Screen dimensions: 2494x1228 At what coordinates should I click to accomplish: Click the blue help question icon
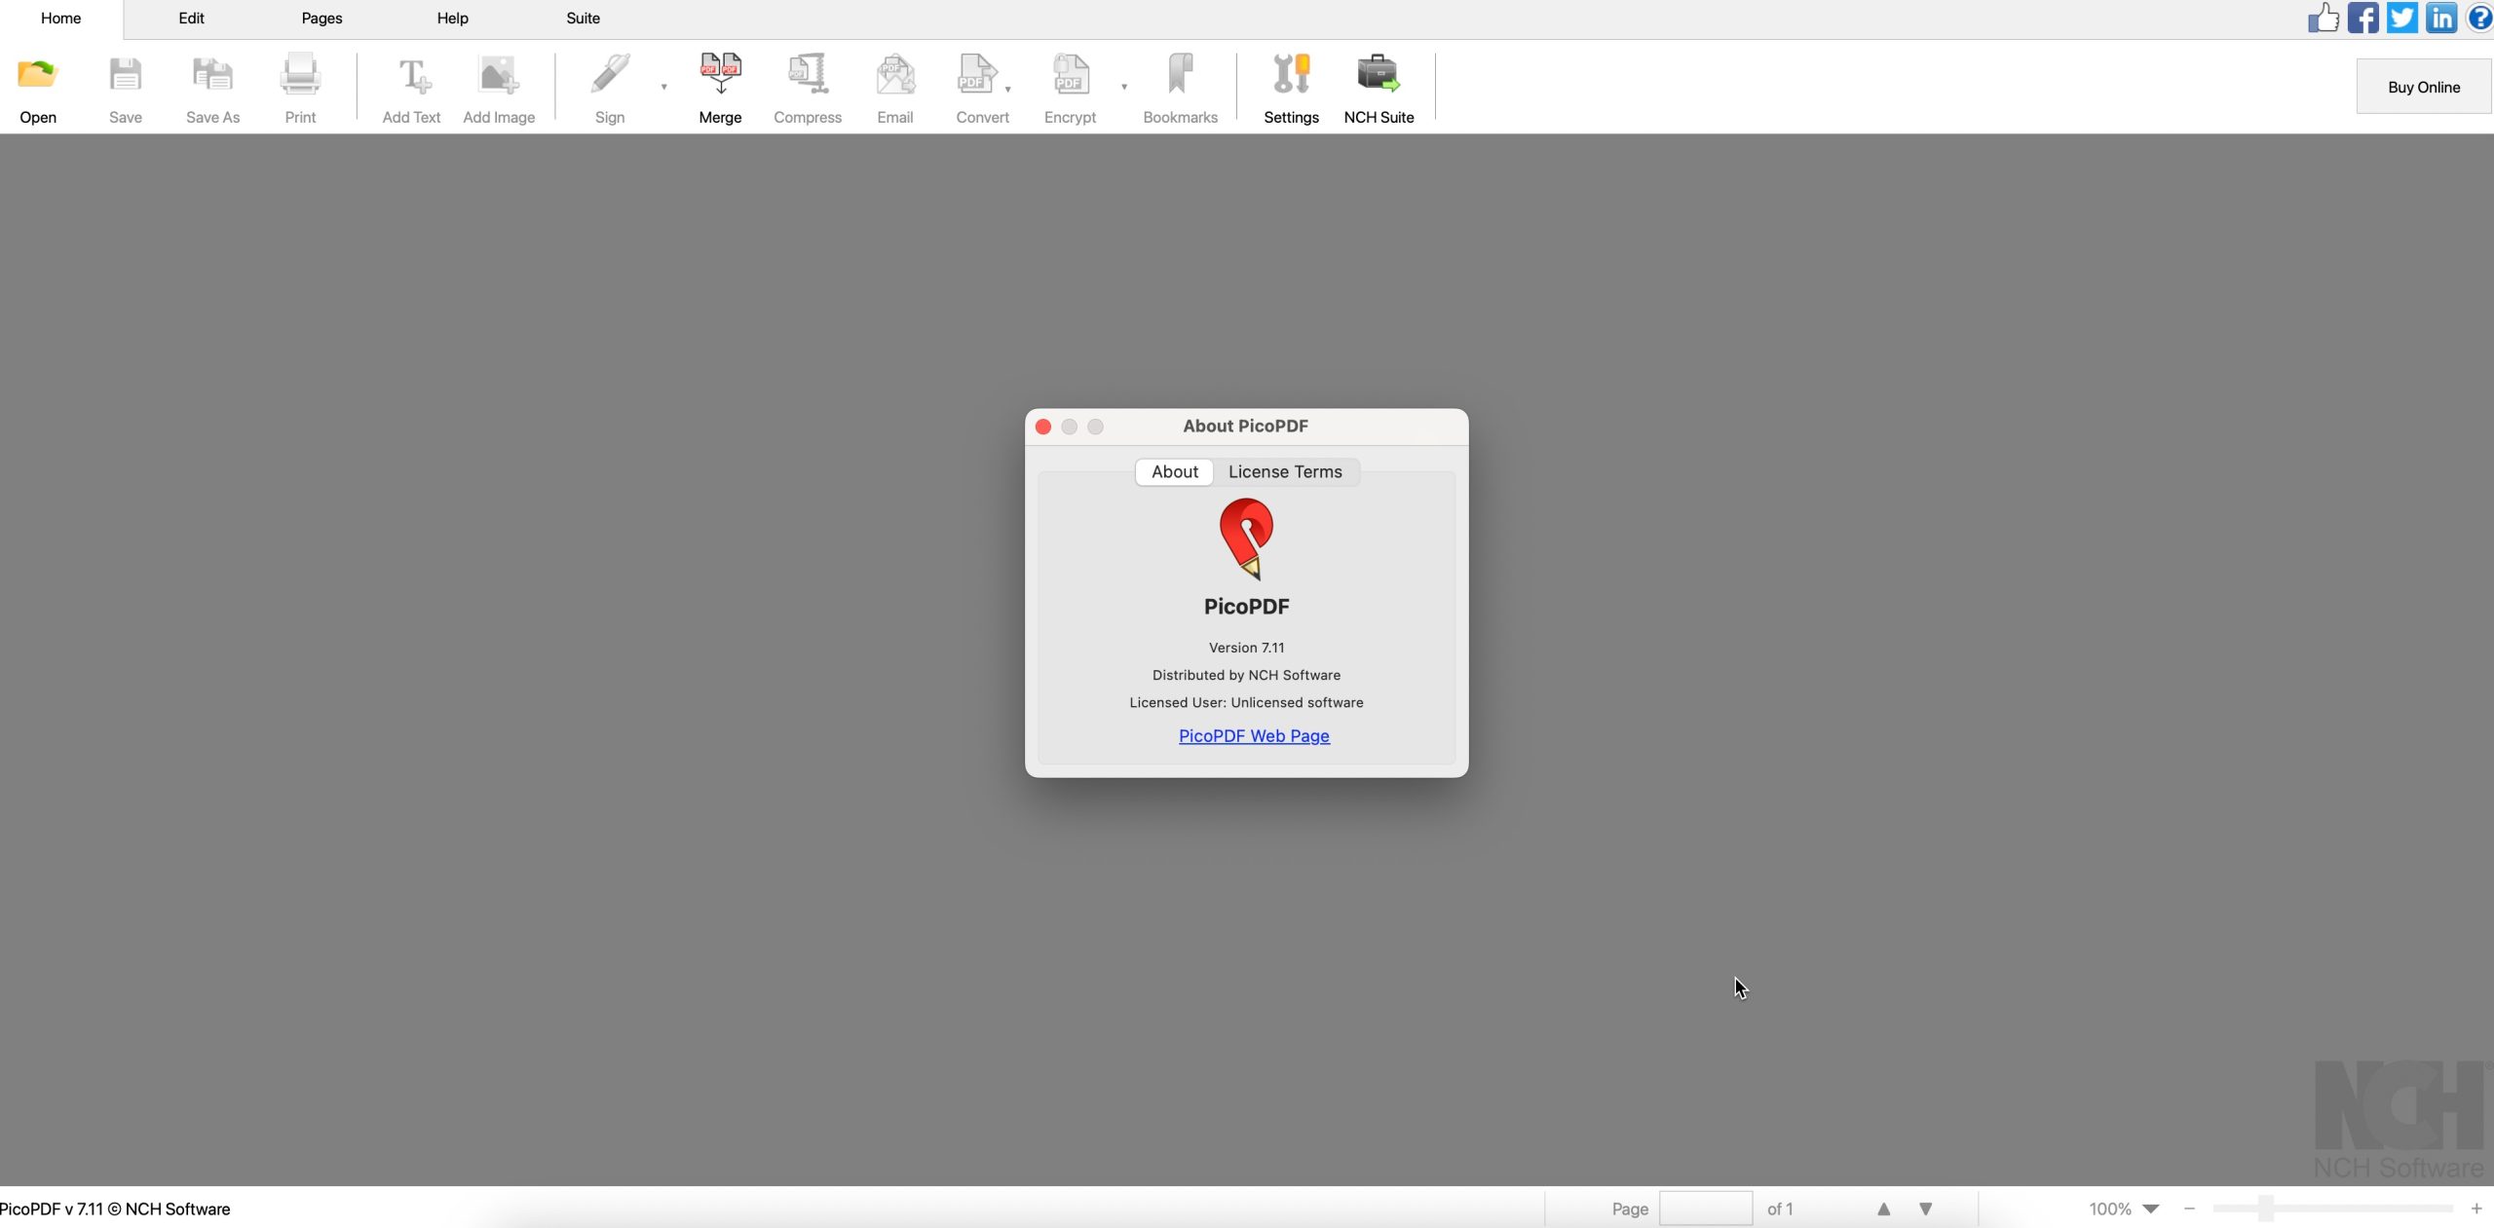[x=2479, y=18]
